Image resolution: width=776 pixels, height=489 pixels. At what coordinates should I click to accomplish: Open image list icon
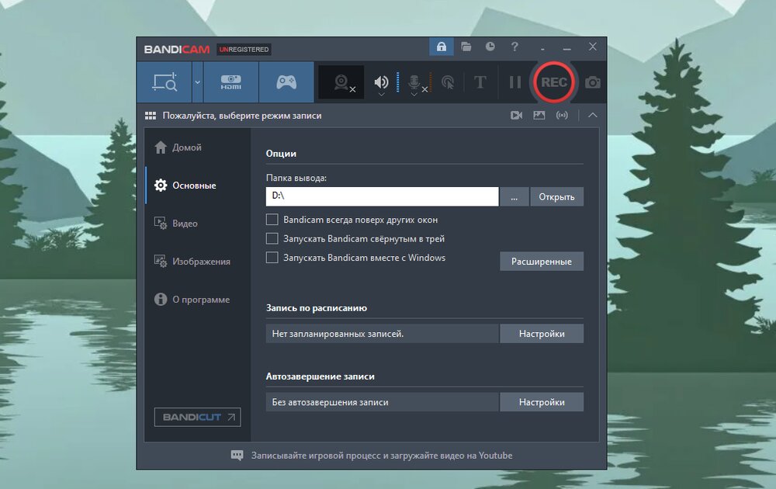[539, 116]
